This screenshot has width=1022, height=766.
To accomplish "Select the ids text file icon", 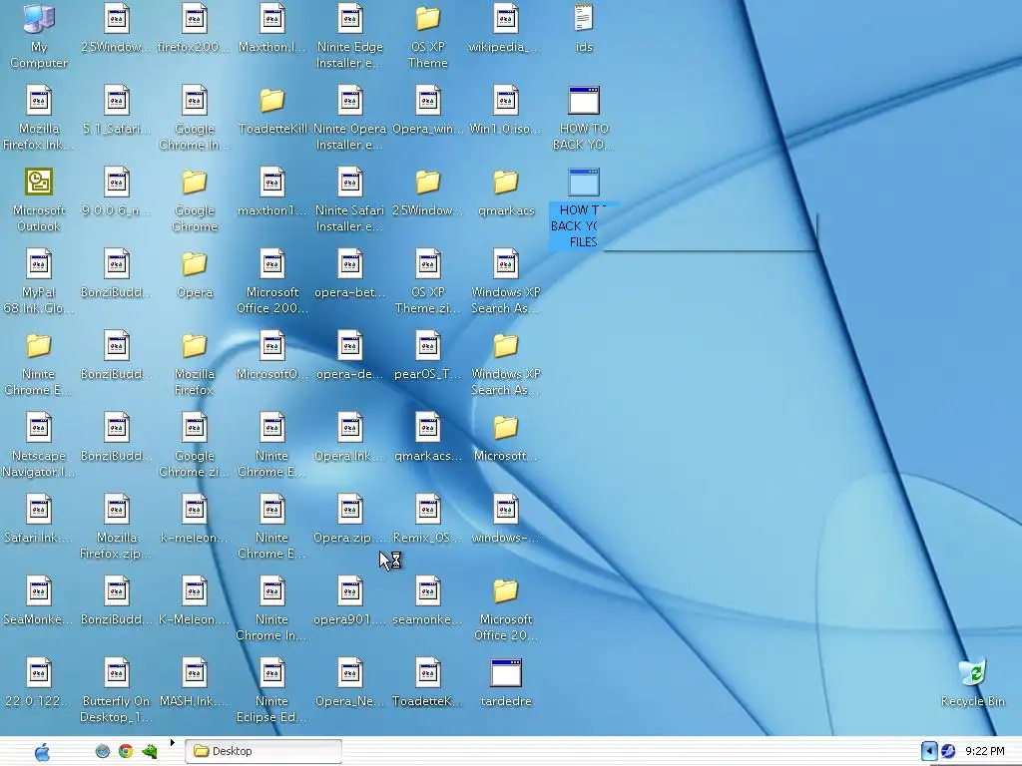I will (x=583, y=18).
